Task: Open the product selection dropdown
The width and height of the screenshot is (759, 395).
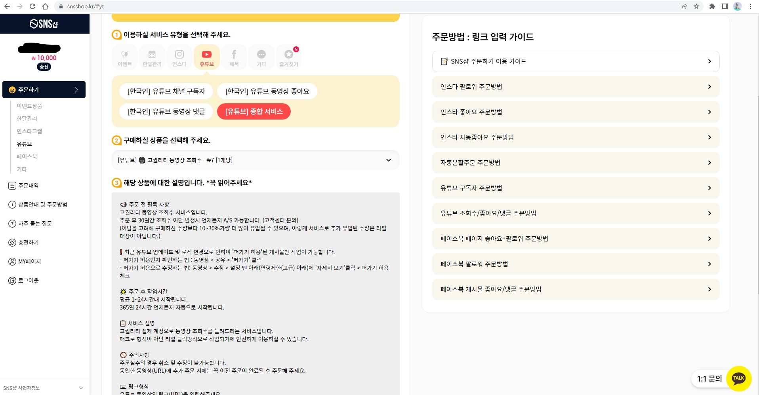Action: click(x=256, y=160)
